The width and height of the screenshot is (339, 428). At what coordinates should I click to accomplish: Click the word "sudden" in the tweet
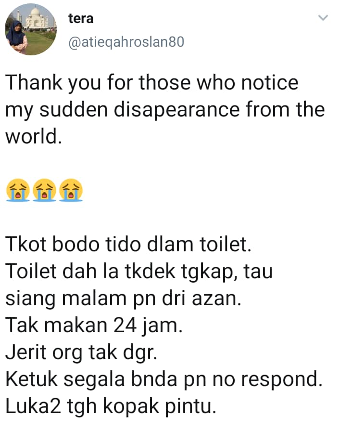click(x=74, y=110)
